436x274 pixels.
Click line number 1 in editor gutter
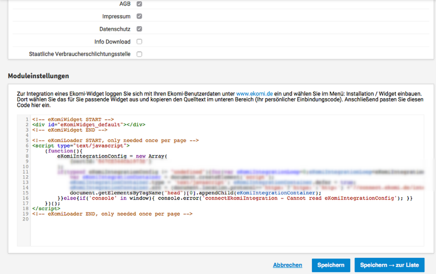(x=26, y=119)
